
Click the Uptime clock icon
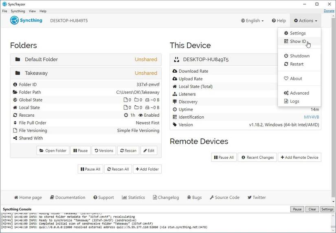coord(175,109)
